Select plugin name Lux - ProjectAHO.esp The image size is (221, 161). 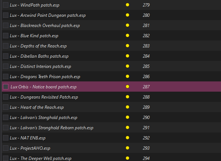pos(30,148)
